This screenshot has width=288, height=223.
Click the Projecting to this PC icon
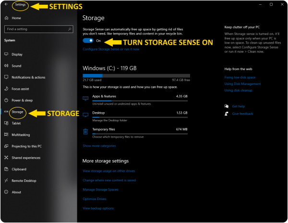click(6, 146)
